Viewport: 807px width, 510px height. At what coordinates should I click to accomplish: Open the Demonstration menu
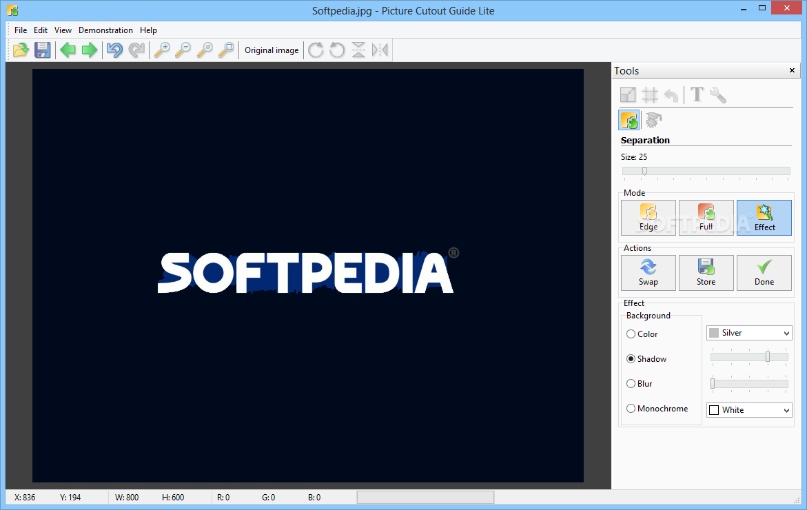pos(105,30)
